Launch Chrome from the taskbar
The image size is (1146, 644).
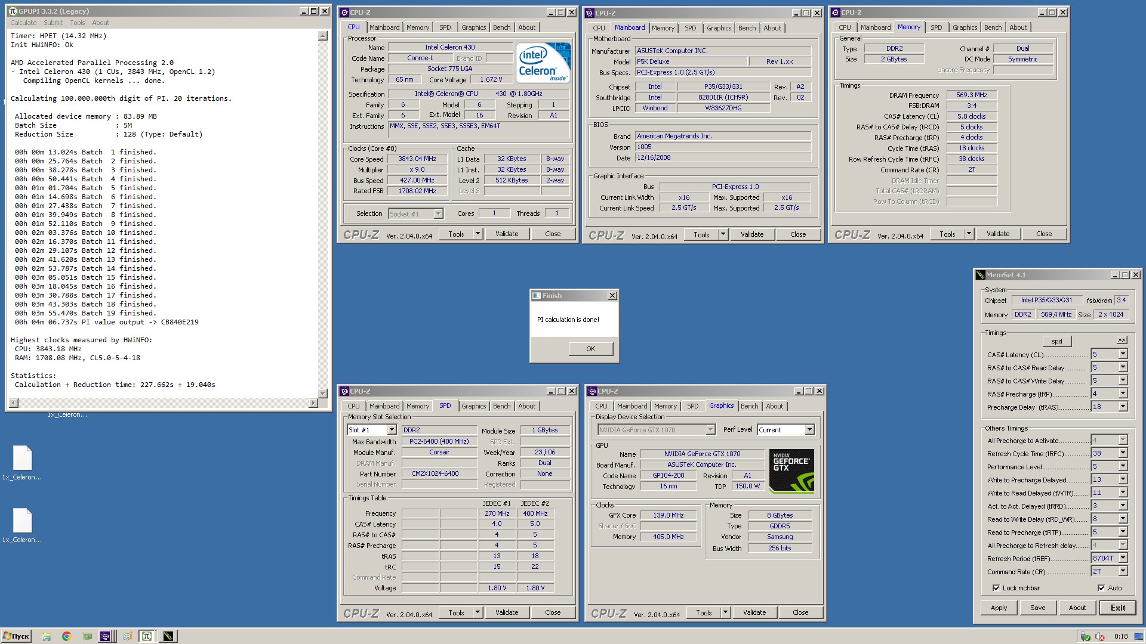67,636
